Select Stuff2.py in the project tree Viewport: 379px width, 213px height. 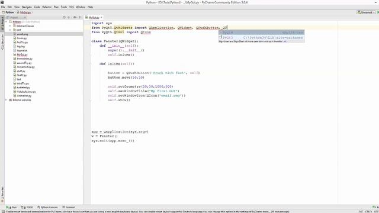(21, 75)
